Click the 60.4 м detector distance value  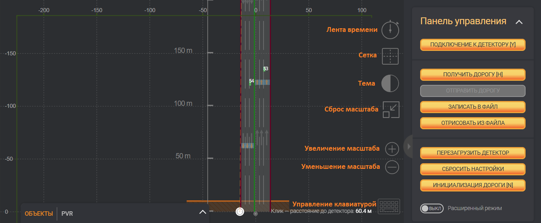click(x=364, y=211)
